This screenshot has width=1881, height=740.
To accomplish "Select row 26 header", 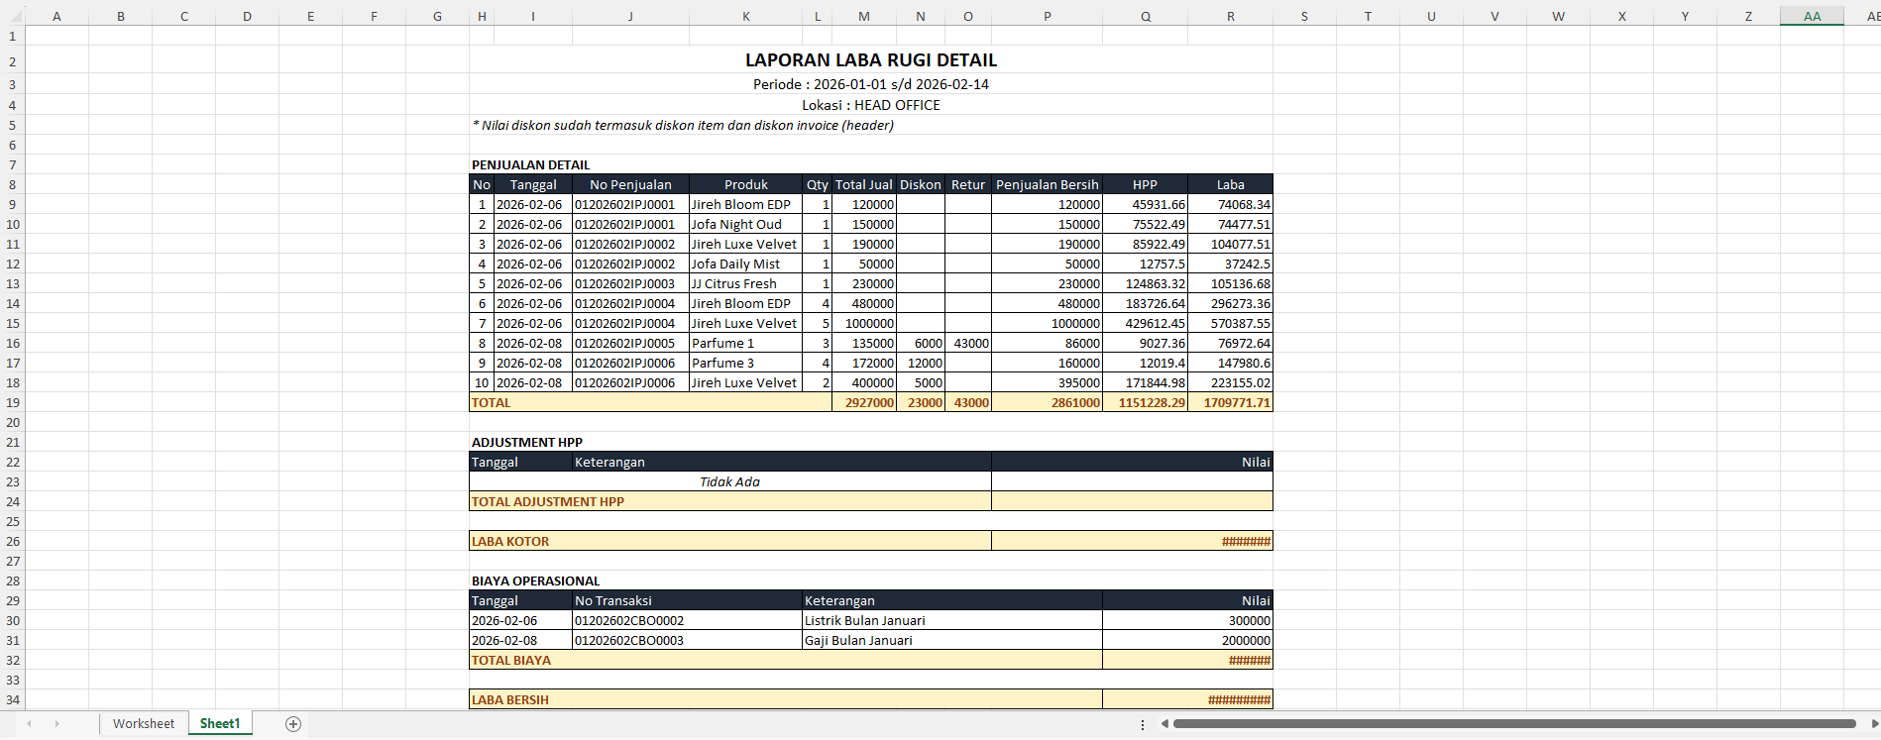I will pos(13,541).
